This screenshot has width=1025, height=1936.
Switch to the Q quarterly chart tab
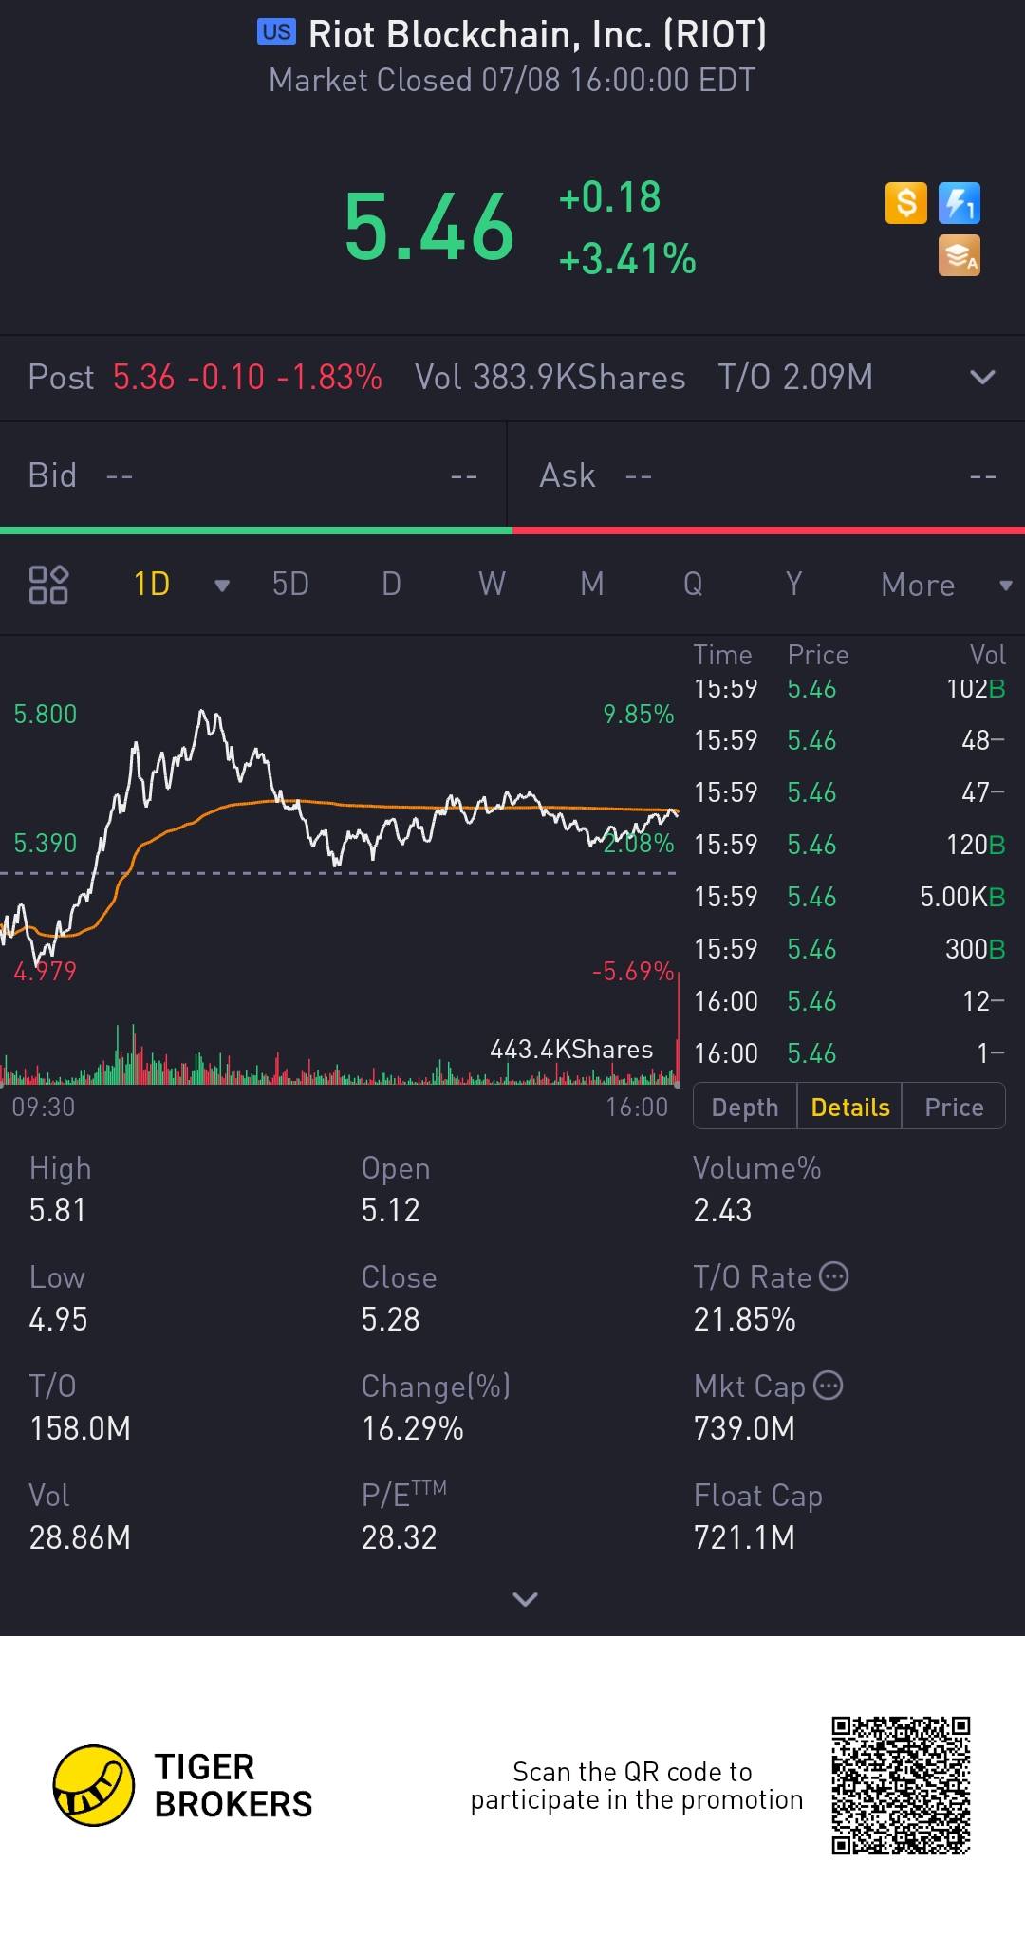[693, 585]
